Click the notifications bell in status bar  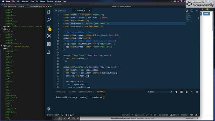pos(196,115)
